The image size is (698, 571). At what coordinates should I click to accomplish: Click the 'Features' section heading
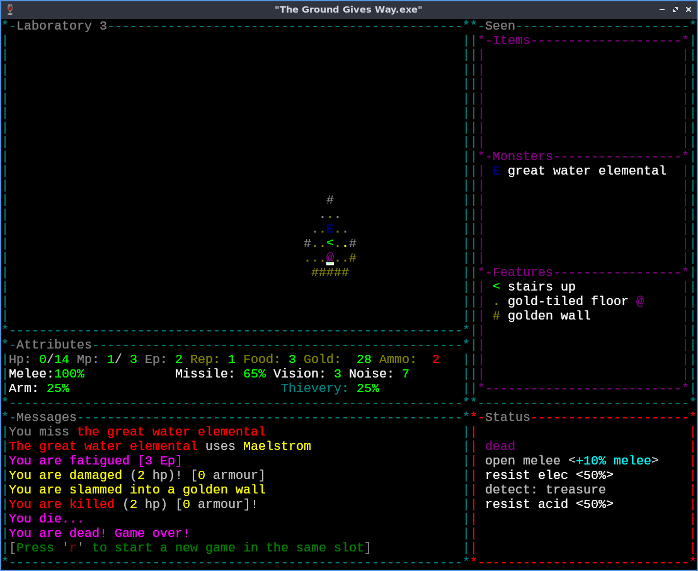(x=523, y=272)
